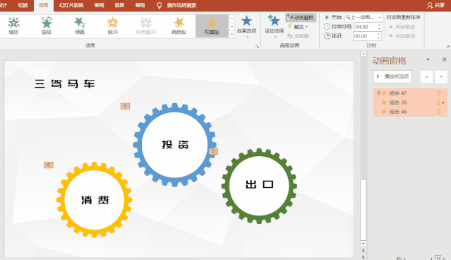Decrease the 延迟 delay value
This screenshot has height=260, width=451.
378,38
